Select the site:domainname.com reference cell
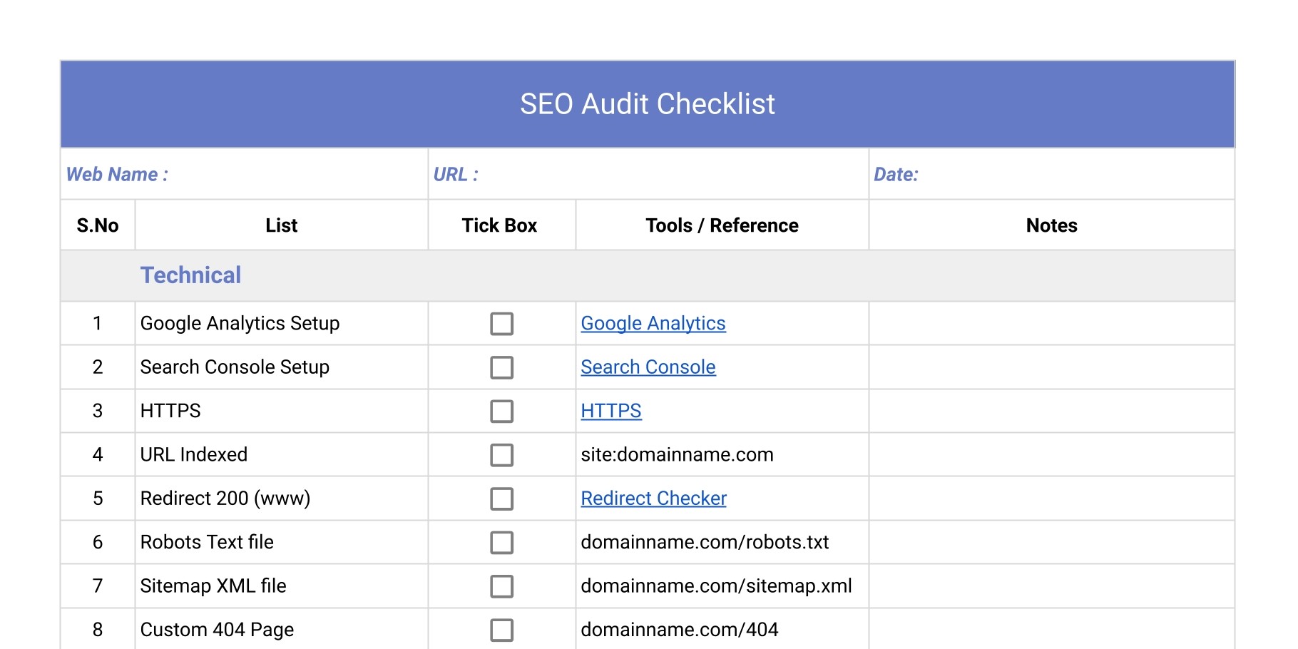1298x649 pixels. 678,454
